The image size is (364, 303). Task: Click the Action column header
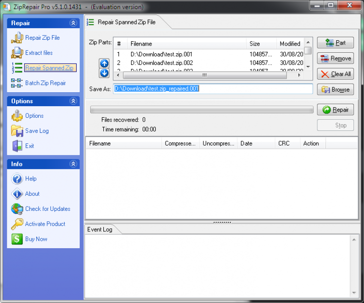click(313, 144)
